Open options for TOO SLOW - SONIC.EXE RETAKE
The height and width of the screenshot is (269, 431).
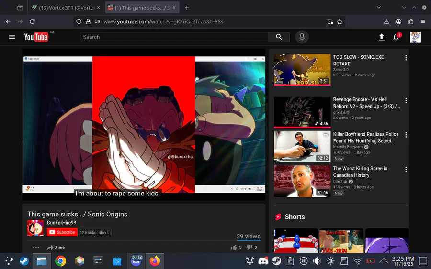click(x=406, y=58)
